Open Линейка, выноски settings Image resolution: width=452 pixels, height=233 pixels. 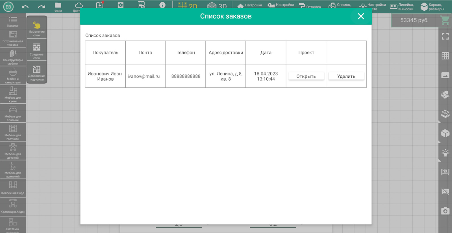[402, 7]
